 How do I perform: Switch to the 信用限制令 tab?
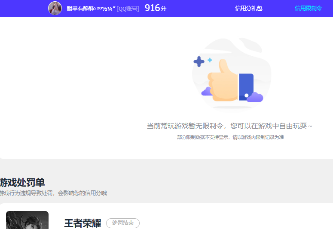click(x=309, y=9)
